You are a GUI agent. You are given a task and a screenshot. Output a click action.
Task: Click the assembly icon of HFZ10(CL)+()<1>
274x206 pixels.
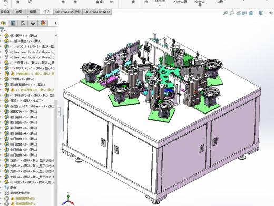[6, 68]
